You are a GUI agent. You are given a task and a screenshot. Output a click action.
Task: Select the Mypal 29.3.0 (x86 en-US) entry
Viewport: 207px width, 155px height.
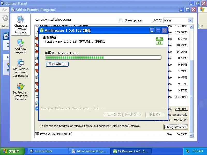point(112,134)
